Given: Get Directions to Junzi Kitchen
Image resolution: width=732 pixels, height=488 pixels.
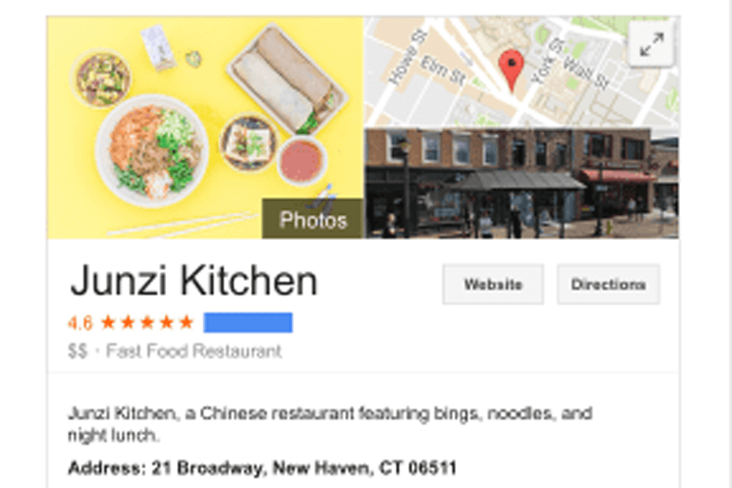Looking at the screenshot, I should 608,284.
